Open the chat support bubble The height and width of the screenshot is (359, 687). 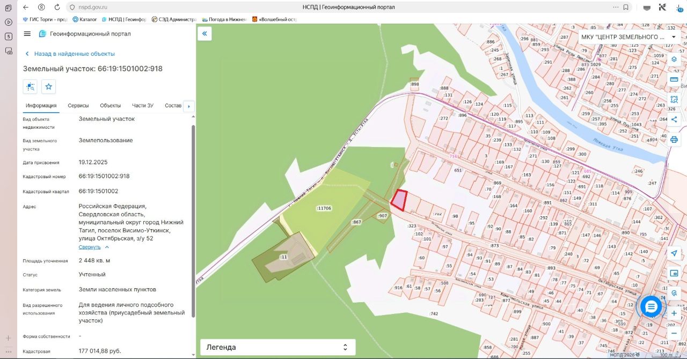pos(651,307)
